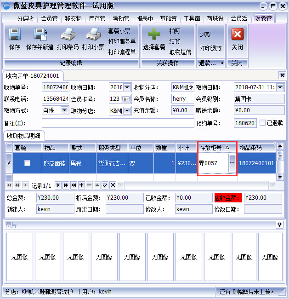The height and width of the screenshot is (299, 289).
Task: Open the 收物日期 date dropdown
Action: pos(127,87)
